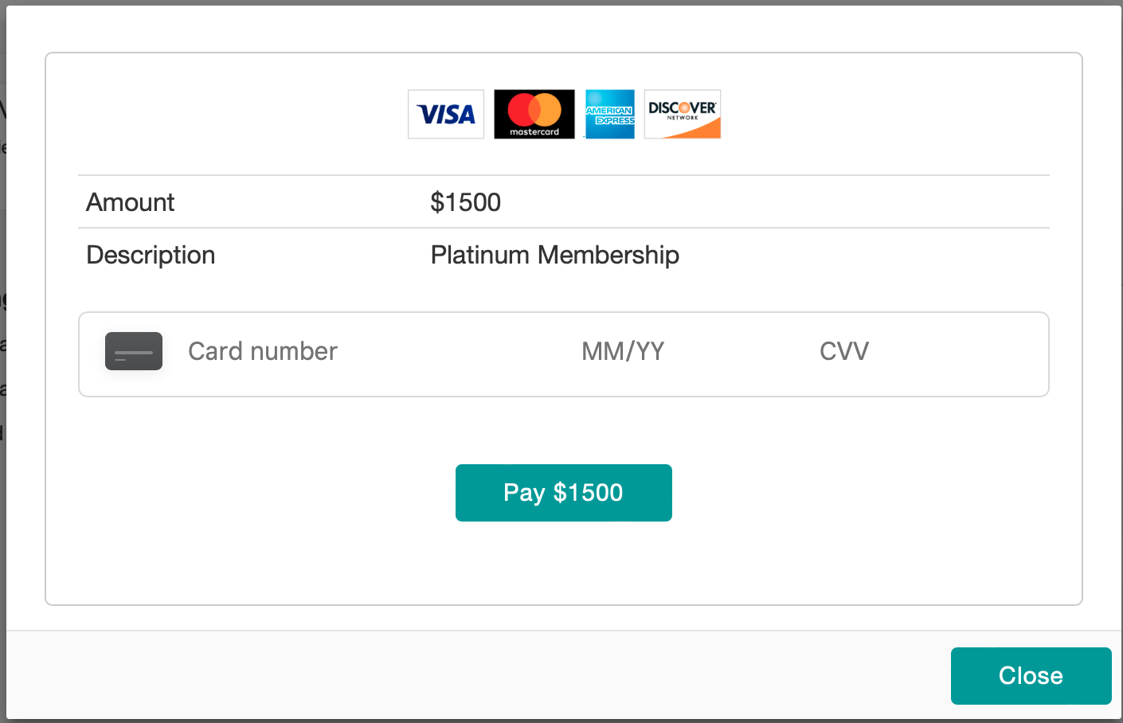Click the $1500 amount value

[466, 202]
